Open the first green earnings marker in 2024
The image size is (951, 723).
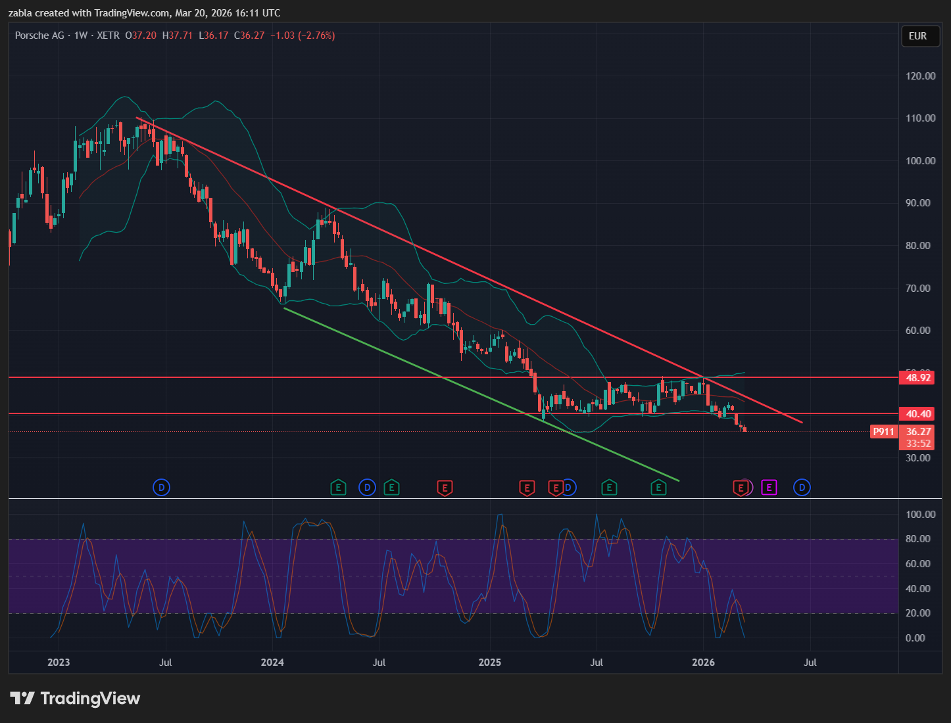337,487
